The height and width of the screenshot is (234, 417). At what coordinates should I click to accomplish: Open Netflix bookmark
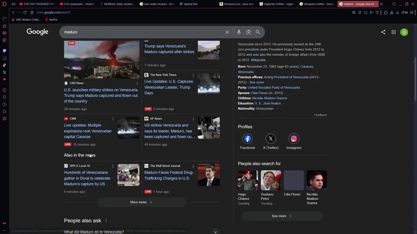coord(51,19)
